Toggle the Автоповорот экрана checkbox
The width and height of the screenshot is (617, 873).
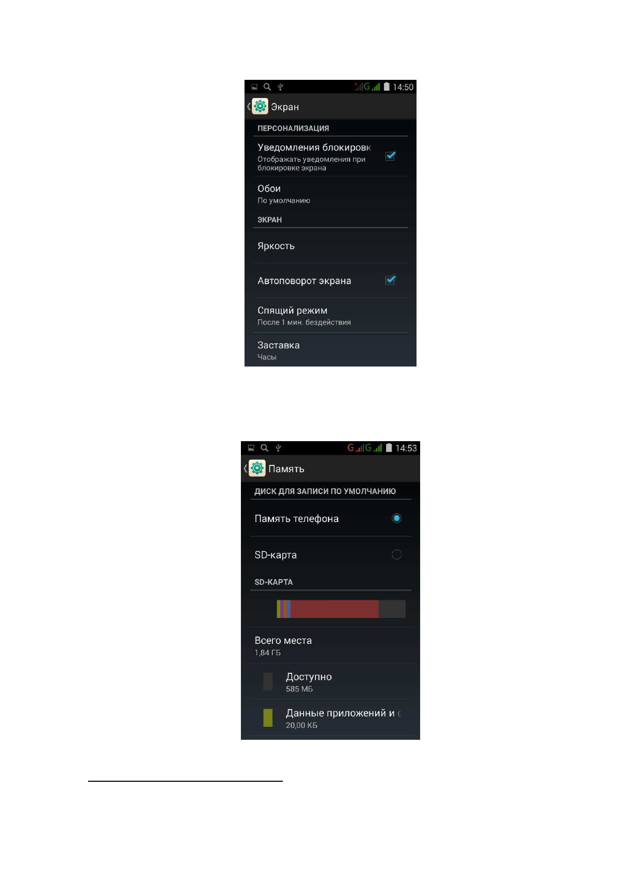point(391,280)
